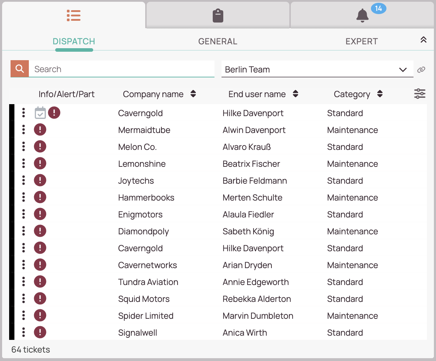Screen dimensions: 436x361
Task: Collapse the panel with double chevron
Action: (x=423, y=40)
